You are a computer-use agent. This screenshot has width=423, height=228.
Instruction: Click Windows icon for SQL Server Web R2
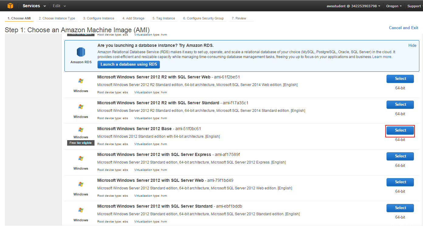click(x=81, y=81)
